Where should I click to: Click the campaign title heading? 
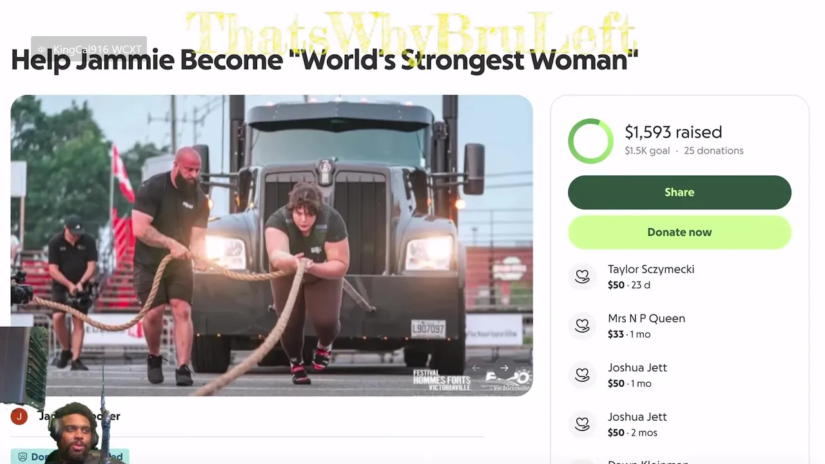(325, 61)
